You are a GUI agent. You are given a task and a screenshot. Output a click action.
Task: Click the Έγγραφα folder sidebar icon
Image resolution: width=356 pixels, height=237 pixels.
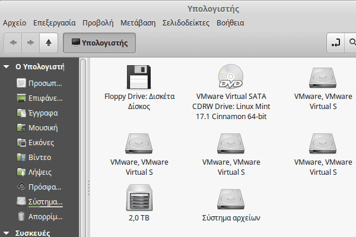pyautogui.click(x=21, y=113)
